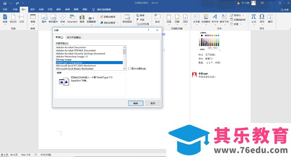The image size is (291, 157).
Task: Select Adobe Acrobat Document in list
Action: [x=89, y=47]
